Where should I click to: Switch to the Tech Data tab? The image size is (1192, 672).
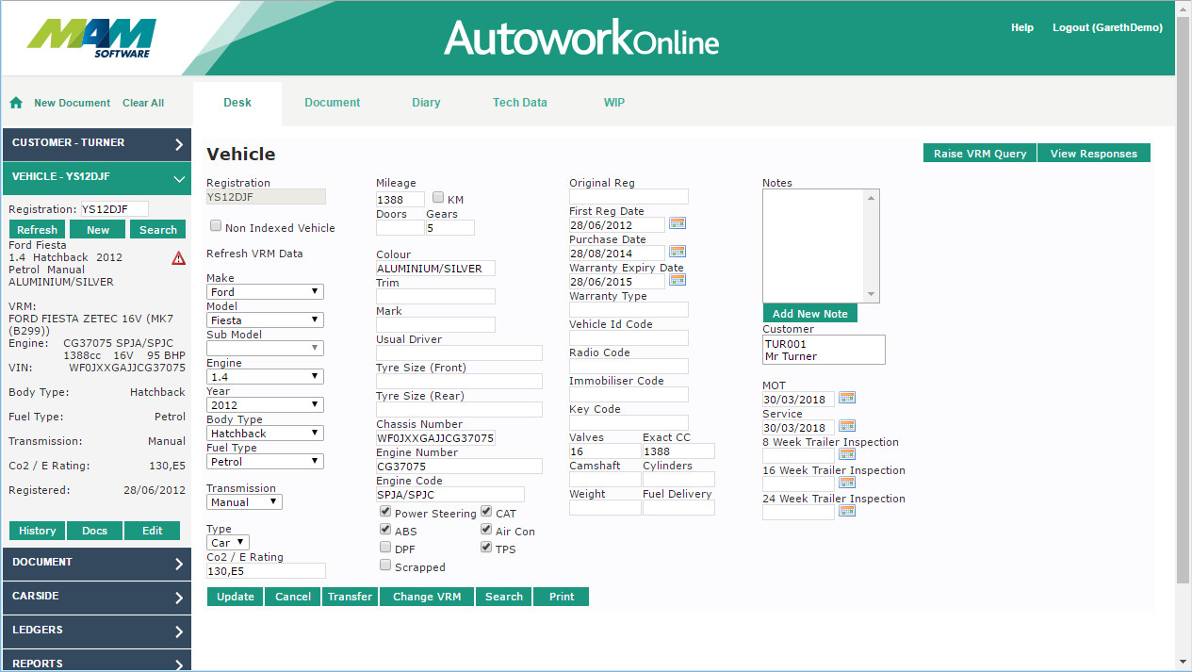point(519,103)
